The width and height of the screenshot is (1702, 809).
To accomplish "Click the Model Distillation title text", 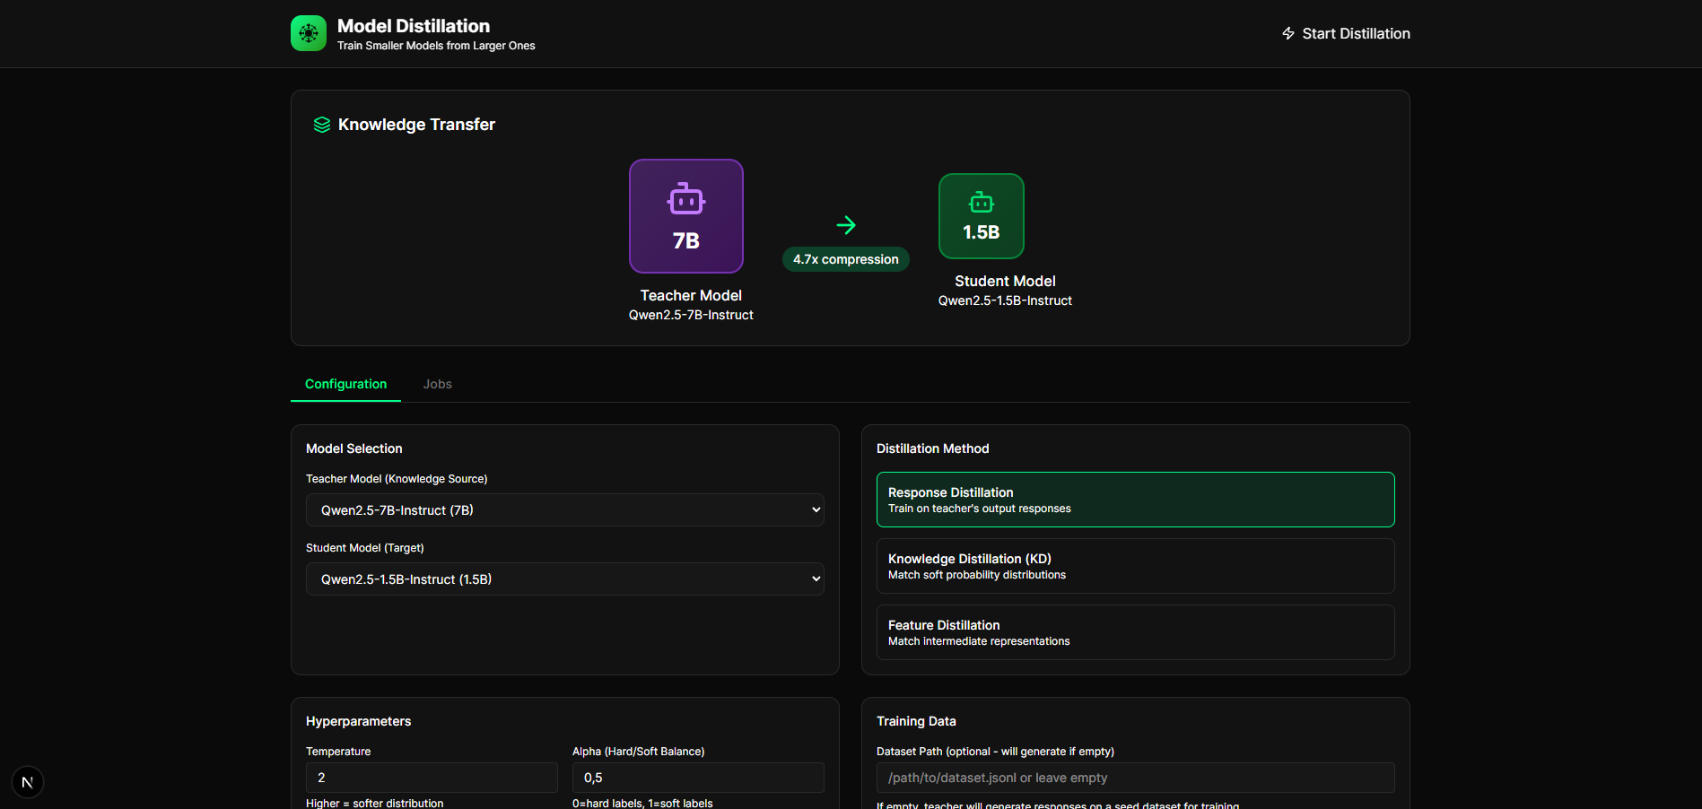I will pos(414,26).
